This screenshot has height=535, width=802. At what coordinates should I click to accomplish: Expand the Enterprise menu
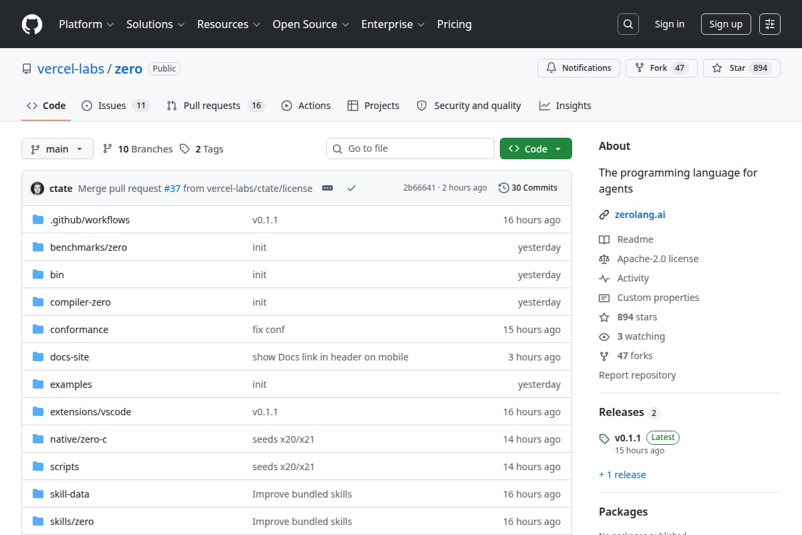[x=393, y=24]
